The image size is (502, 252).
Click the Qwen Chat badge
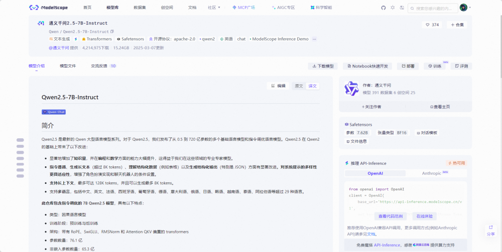[54, 112]
